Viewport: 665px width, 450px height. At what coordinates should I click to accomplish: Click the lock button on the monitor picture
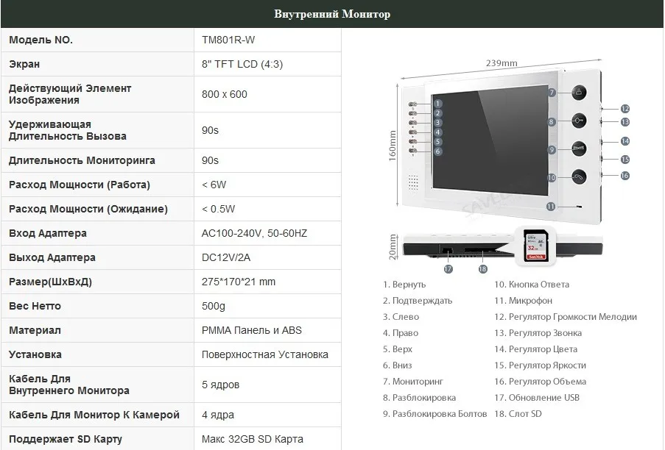(x=579, y=93)
